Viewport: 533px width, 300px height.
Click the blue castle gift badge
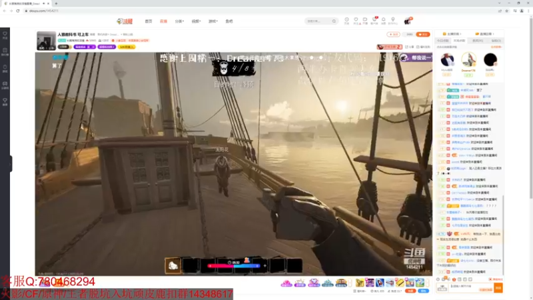coord(327,283)
